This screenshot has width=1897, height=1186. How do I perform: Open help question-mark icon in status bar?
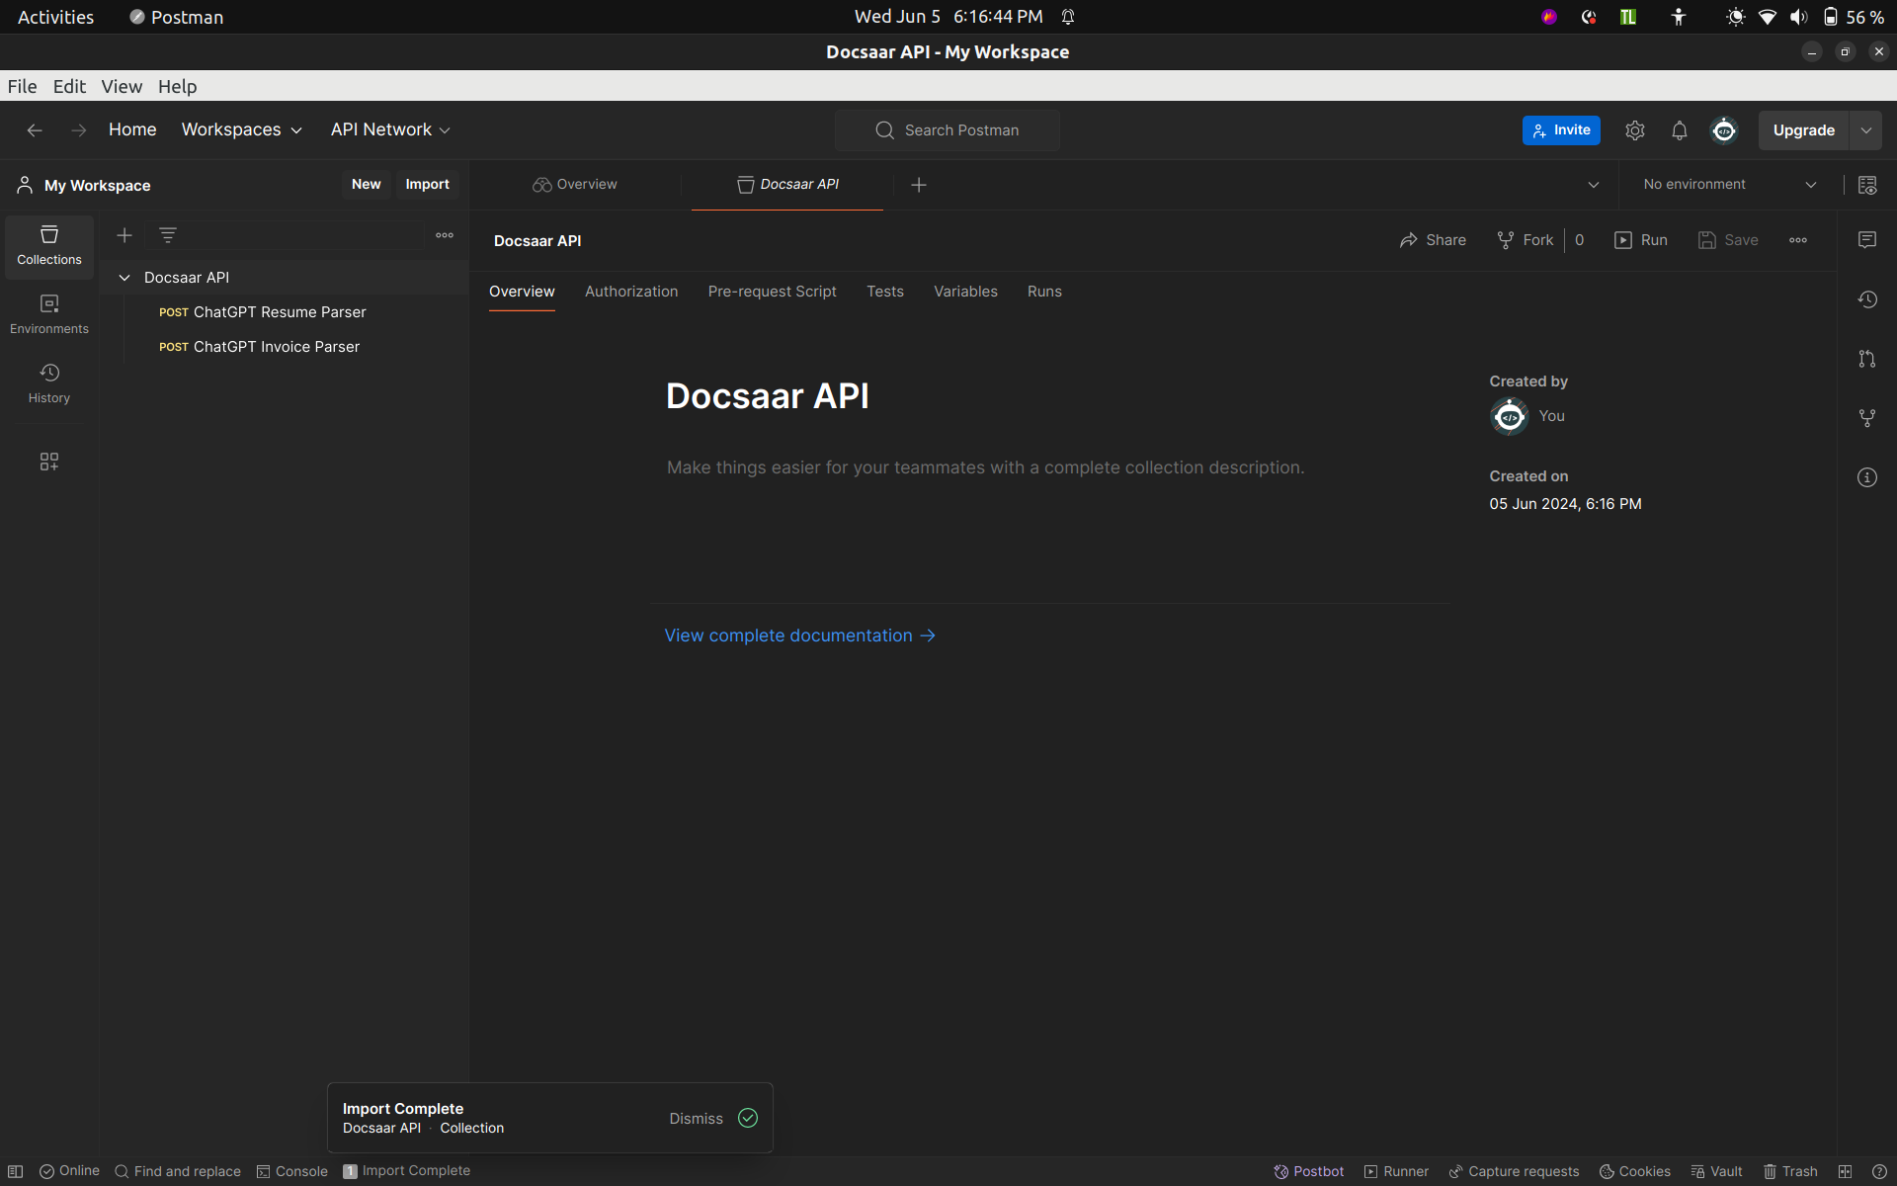[x=1879, y=1171]
